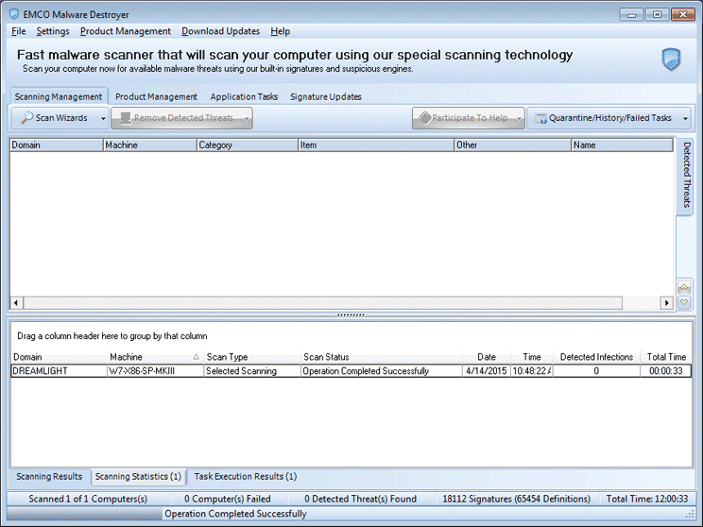Click the panel splitter dotted handle
The height and width of the screenshot is (527, 703).
coord(351,315)
